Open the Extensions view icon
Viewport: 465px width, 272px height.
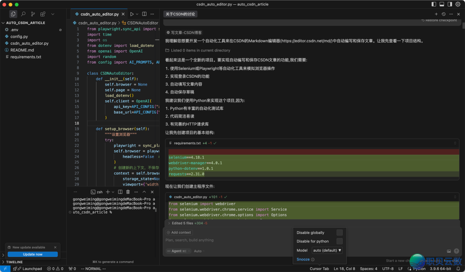coord(43,14)
